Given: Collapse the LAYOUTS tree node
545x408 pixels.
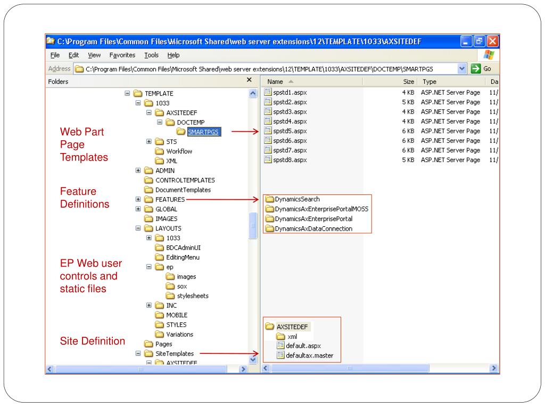Looking at the screenshot, I should click(138, 228).
